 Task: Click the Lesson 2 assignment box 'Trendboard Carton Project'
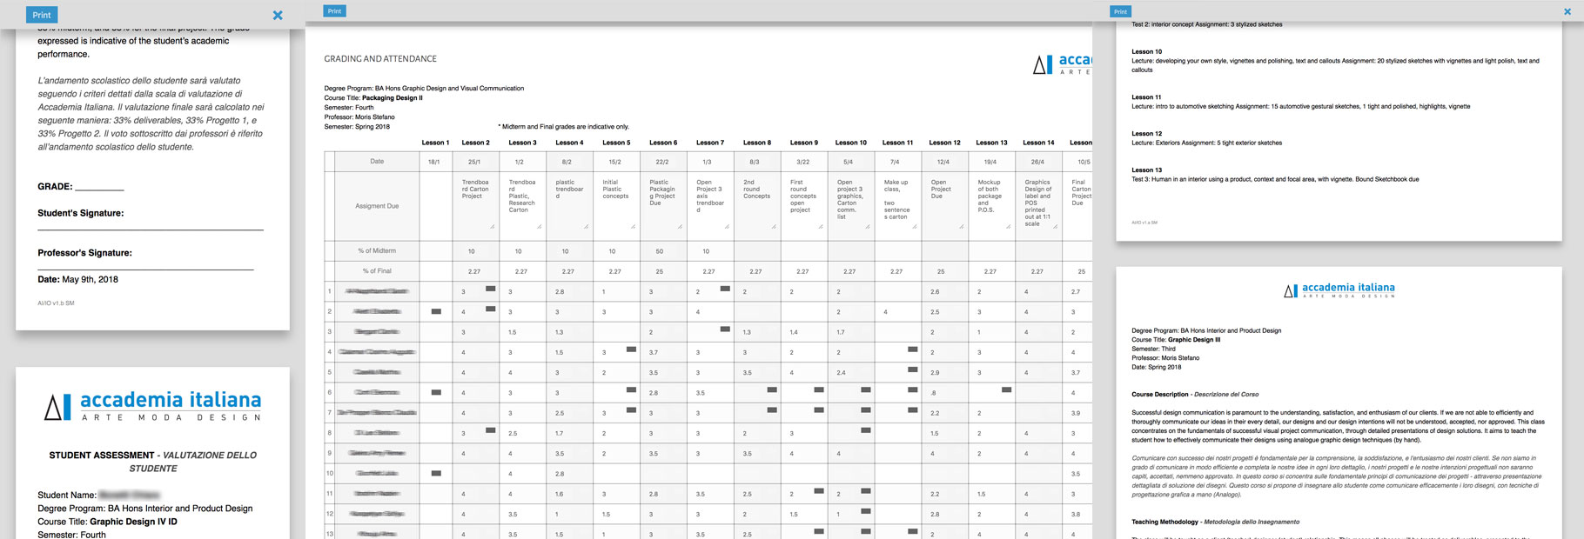pyautogui.click(x=476, y=205)
